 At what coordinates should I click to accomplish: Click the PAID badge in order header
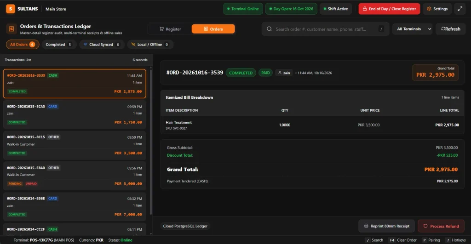pos(265,73)
